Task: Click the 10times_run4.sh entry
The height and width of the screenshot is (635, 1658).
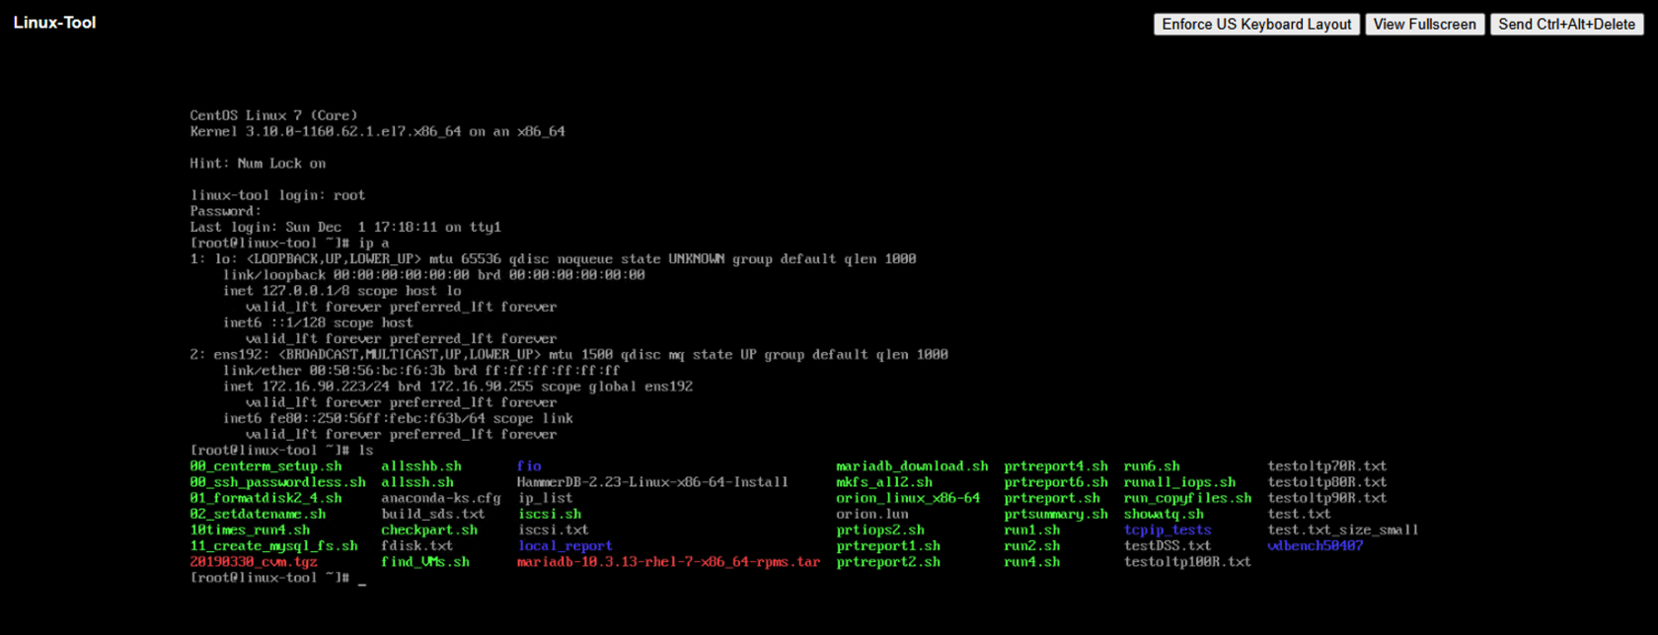Action: click(250, 529)
